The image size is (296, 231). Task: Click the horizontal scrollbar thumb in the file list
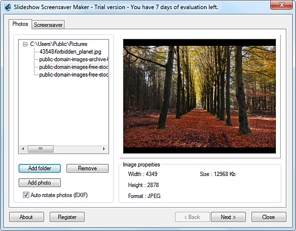tap(40, 149)
